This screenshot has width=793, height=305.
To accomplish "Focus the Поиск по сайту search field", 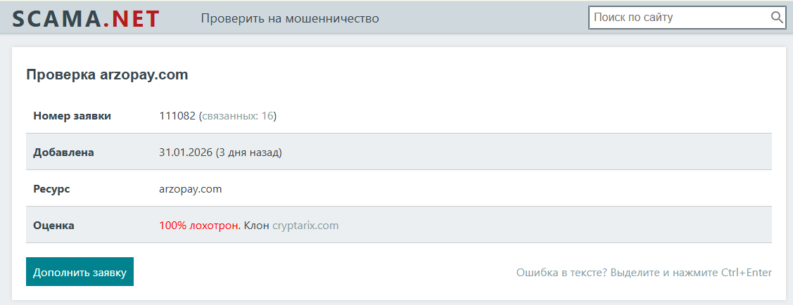I will [x=678, y=18].
